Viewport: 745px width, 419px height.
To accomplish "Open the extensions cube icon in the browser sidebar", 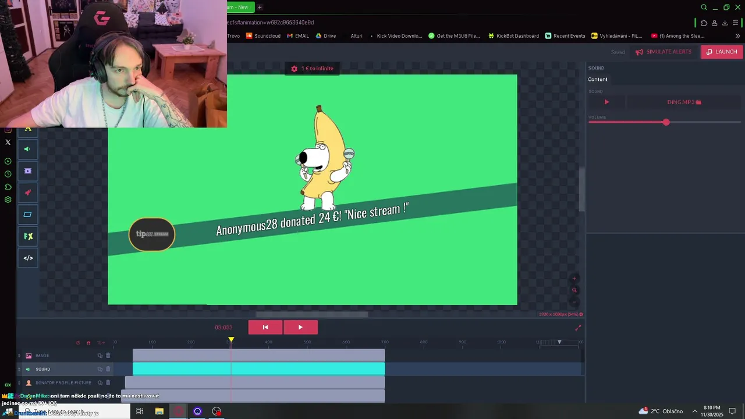I will click(x=8, y=187).
